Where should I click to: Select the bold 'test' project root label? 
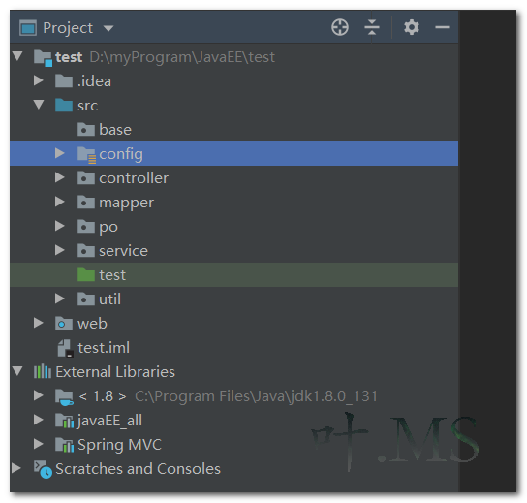[x=69, y=57]
